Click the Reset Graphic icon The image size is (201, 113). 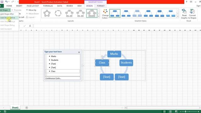(184, 14)
